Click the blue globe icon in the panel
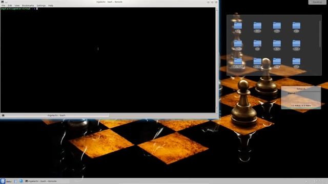328x184 pixels. (21, 181)
